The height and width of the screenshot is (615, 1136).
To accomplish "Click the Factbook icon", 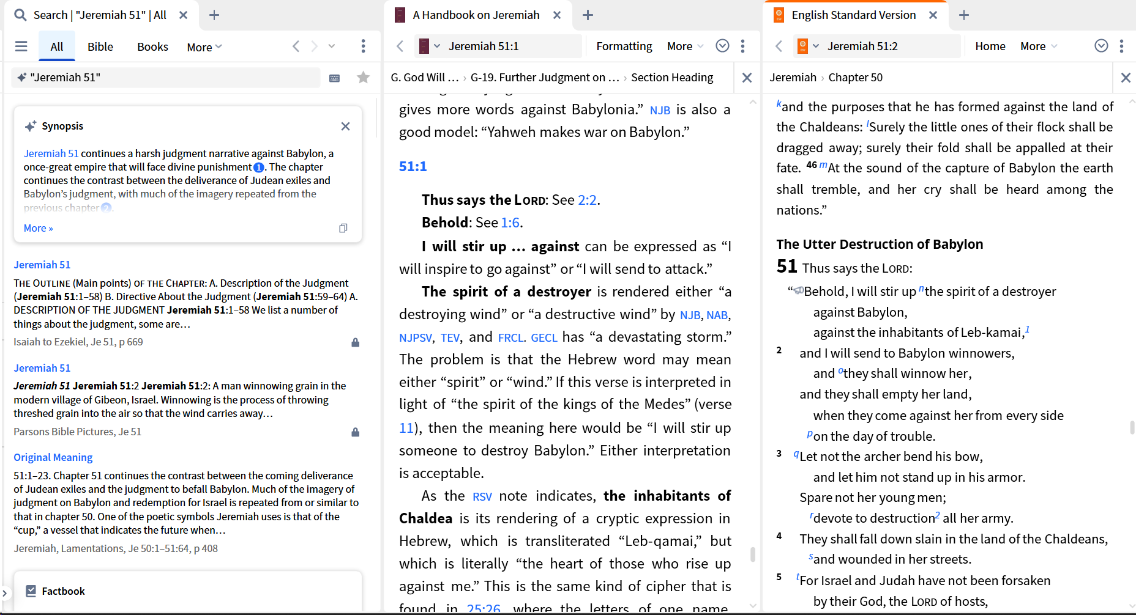I will (31, 591).
